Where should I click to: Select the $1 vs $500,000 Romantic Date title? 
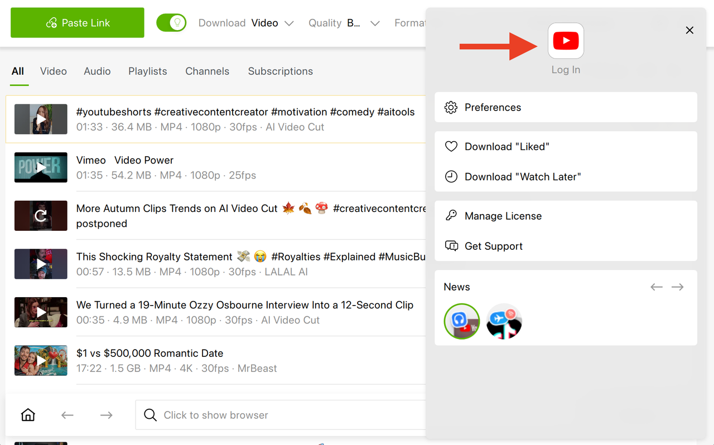149,354
